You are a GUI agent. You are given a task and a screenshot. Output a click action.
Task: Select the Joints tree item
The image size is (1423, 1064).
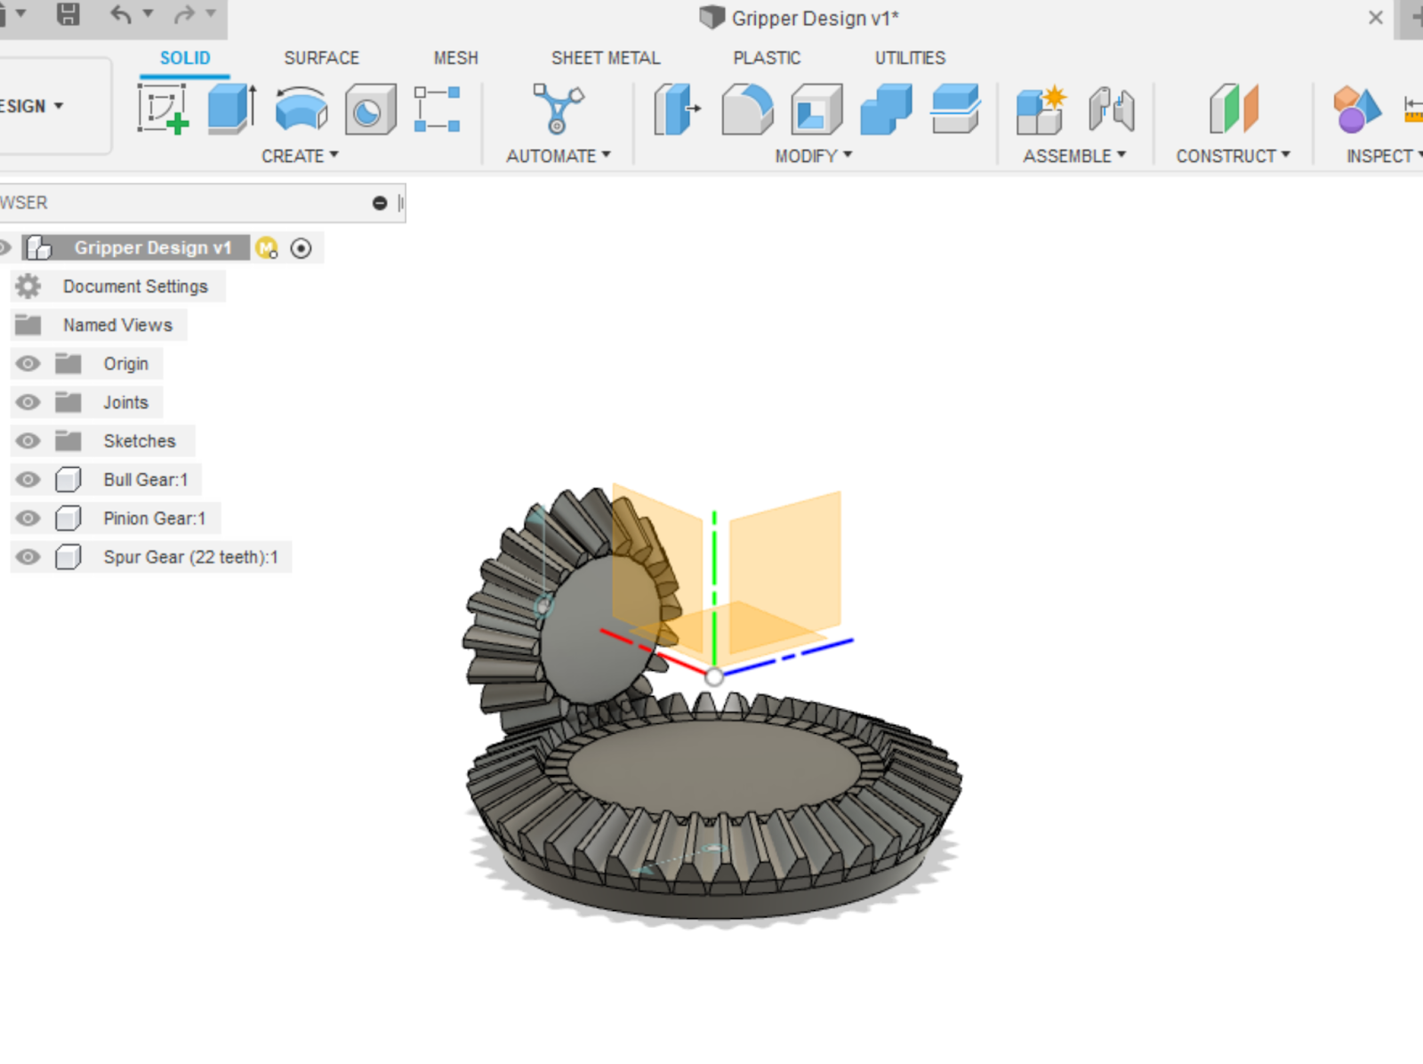125,402
